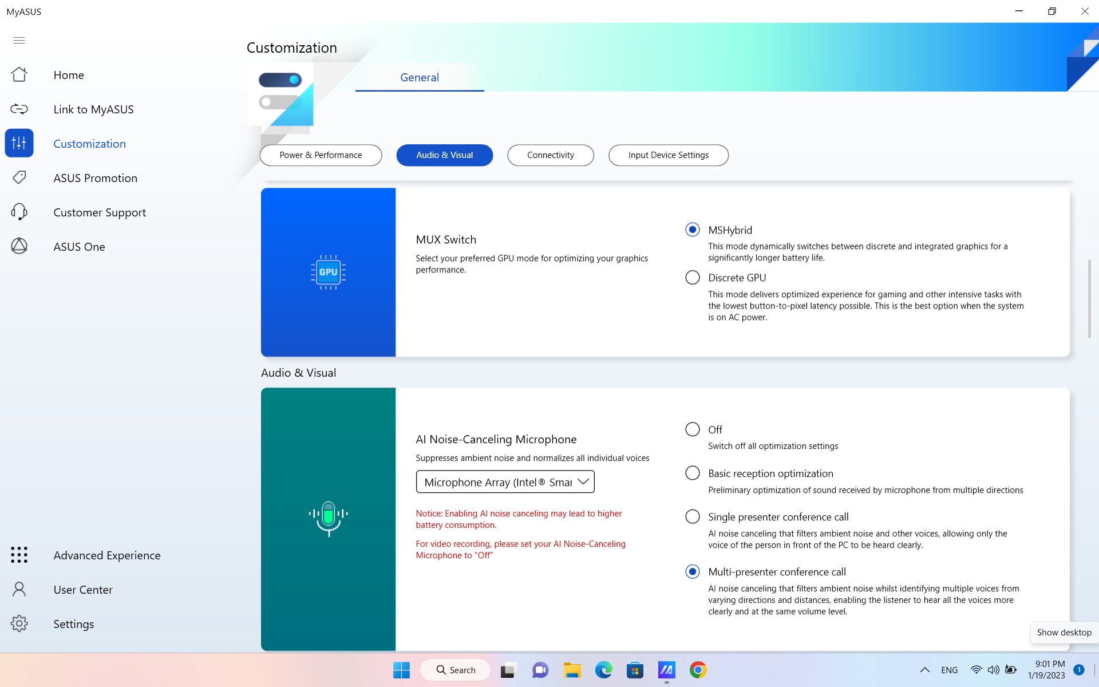Open Customer Support page
This screenshot has height=687, width=1099.
[100, 212]
